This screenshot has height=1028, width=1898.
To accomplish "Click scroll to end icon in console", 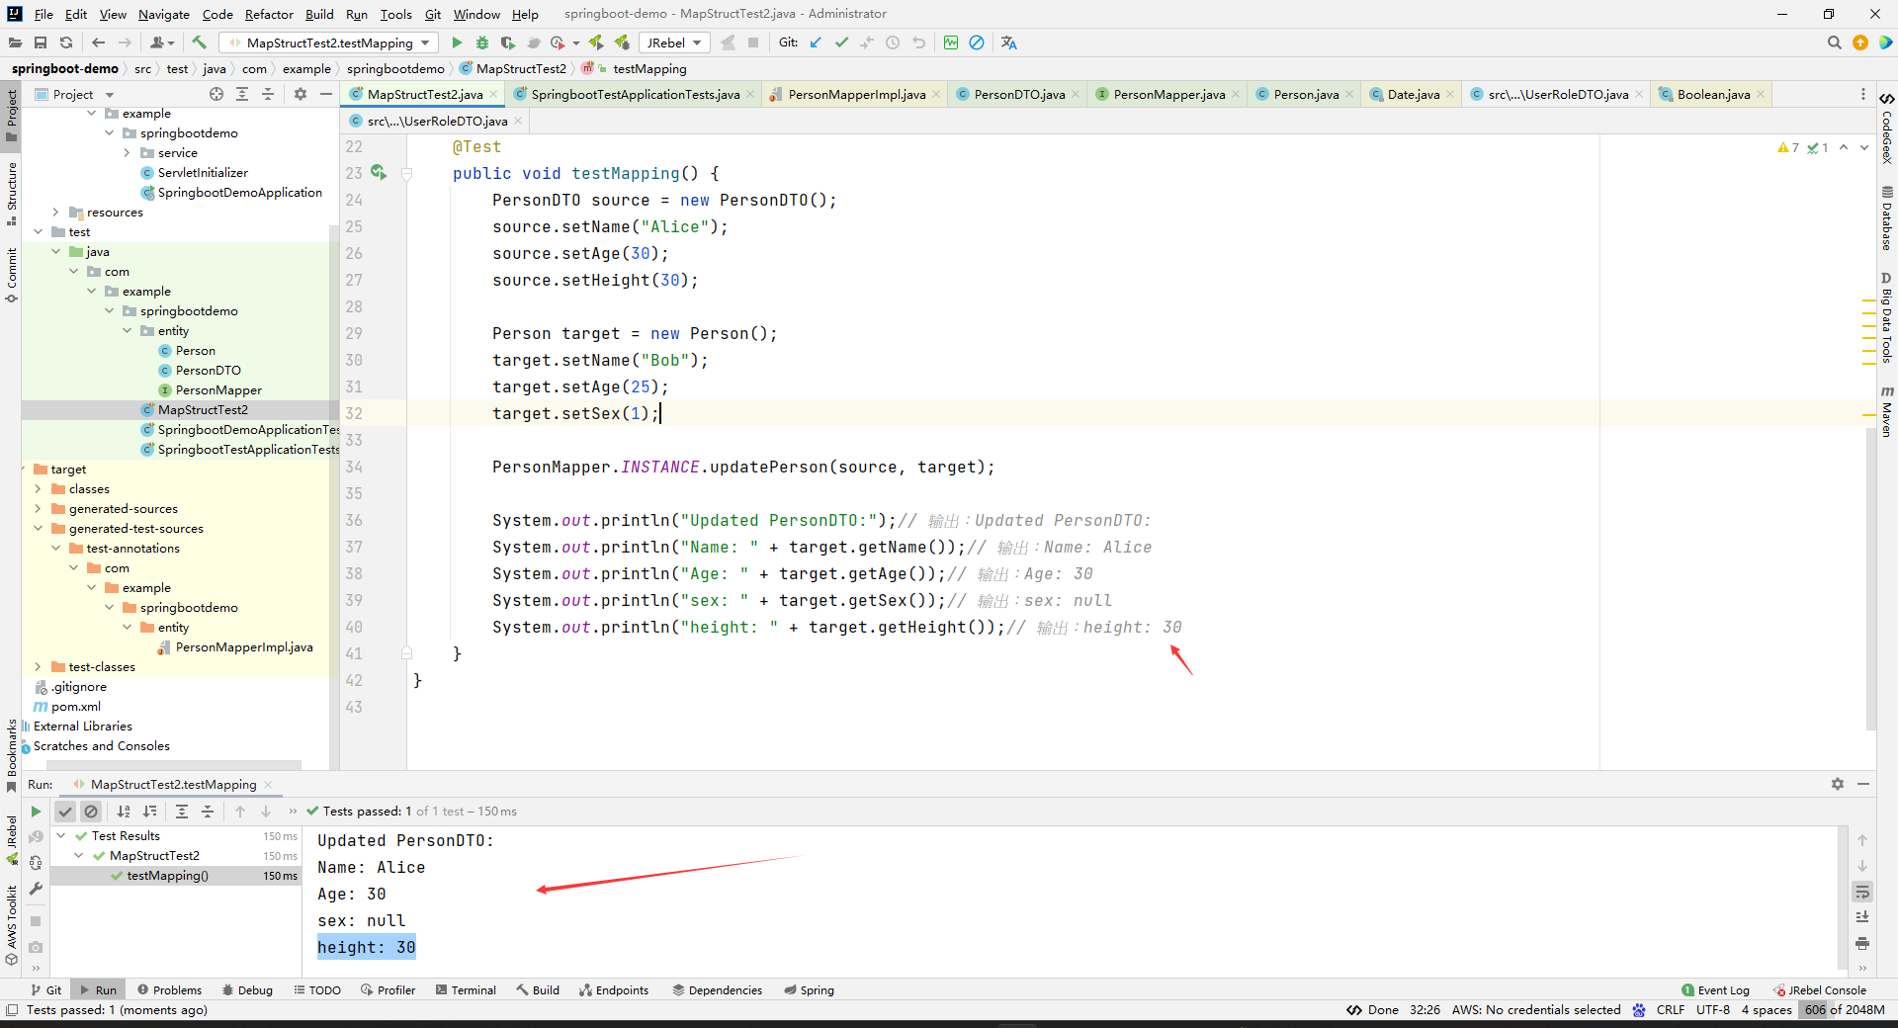I will tap(1862, 917).
